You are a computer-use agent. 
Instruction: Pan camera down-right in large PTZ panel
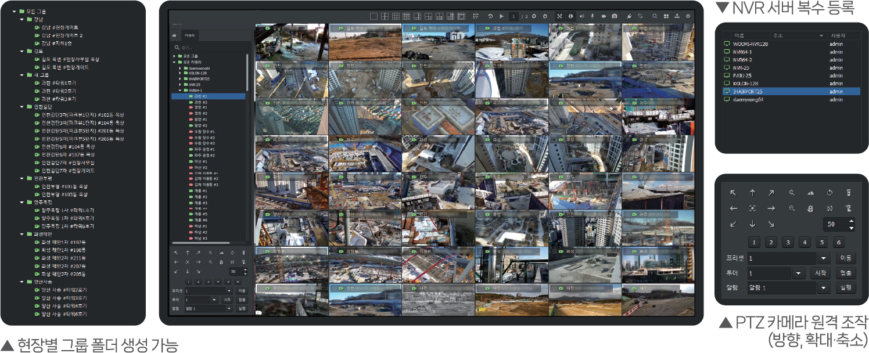(x=771, y=224)
